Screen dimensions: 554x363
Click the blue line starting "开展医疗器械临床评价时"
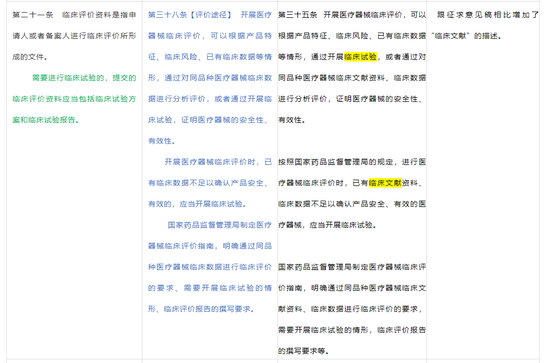click(218, 162)
